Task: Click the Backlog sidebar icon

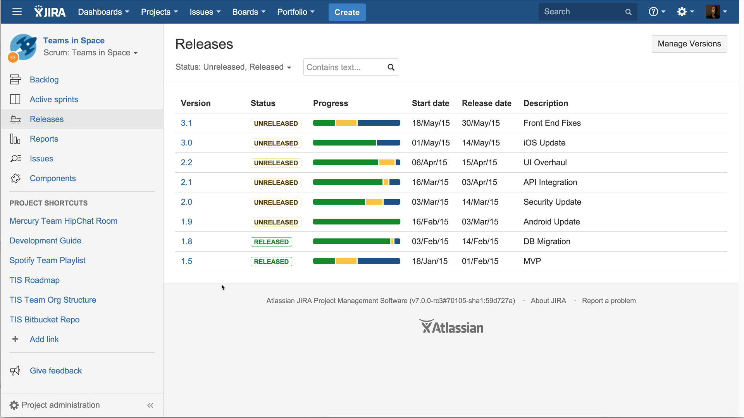Action: point(15,80)
